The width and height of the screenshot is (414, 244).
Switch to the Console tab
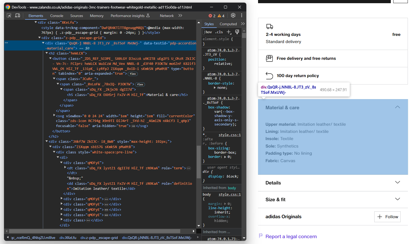tap(57, 16)
